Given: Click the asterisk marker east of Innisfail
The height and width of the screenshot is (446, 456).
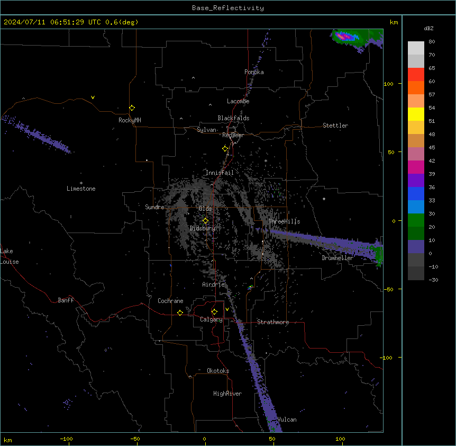Looking at the screenshot, I should point(266,160).
